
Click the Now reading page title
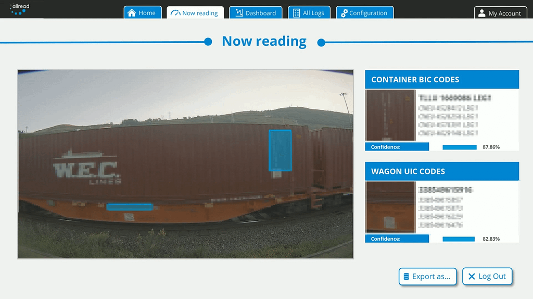[264, 41]
